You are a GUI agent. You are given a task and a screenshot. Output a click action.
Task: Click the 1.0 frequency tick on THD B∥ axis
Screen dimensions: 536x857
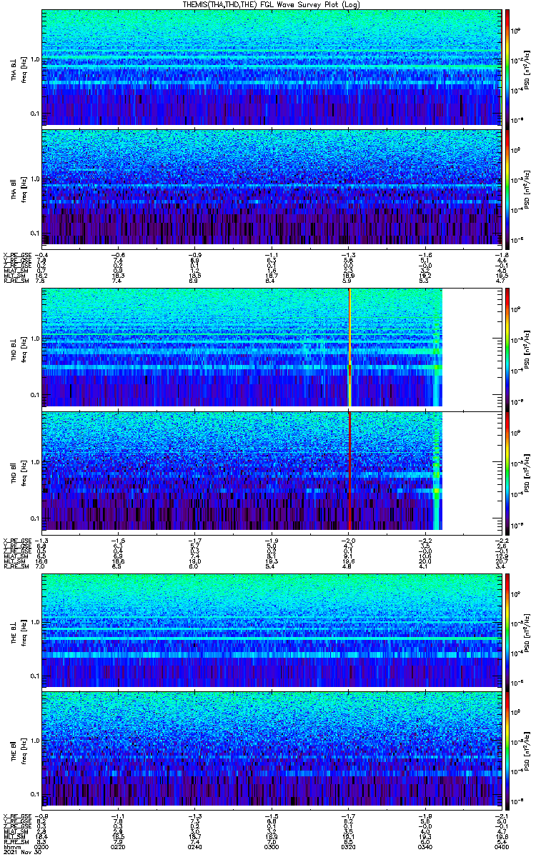pos(35,462)
